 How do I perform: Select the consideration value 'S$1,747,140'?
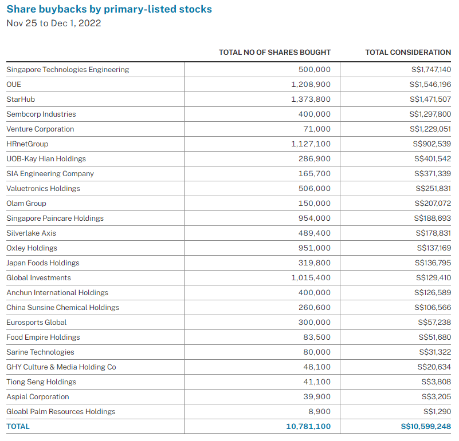pos(431,70)
